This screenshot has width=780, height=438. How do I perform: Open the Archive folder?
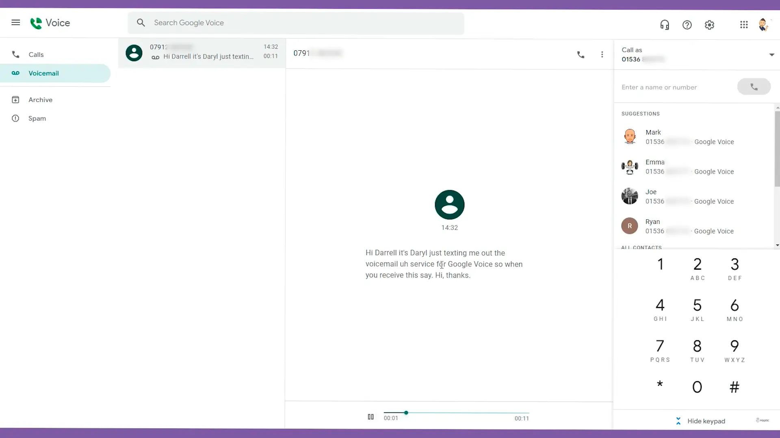[x=55, y=100]
